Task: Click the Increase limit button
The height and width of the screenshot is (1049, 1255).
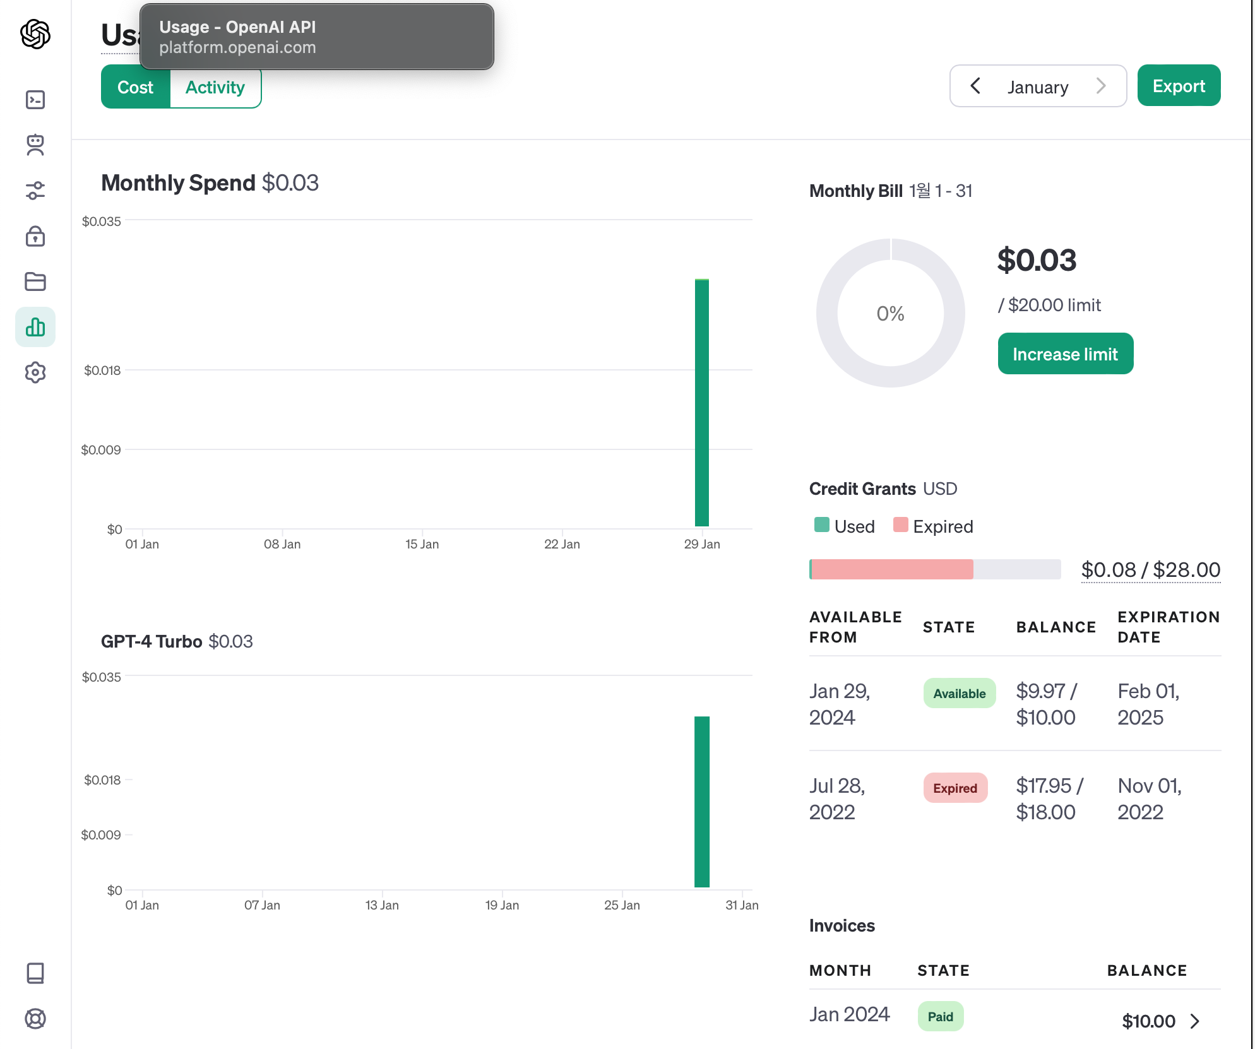Action: [x=1065, y=354]
